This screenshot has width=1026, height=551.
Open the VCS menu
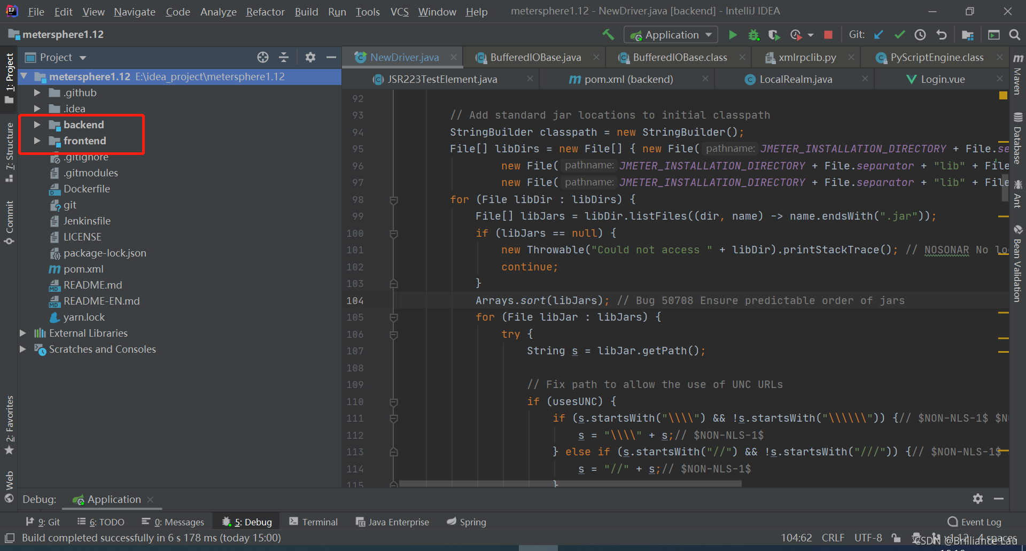tap(399, 11)
